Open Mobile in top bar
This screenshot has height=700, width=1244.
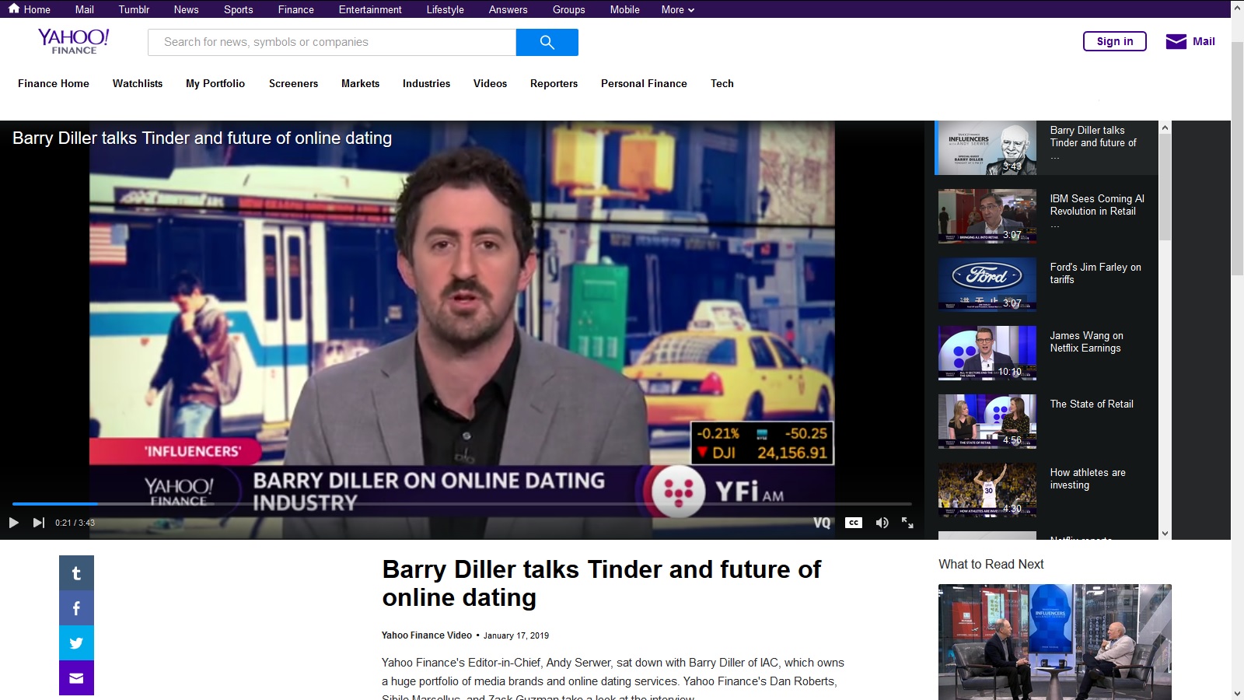point(625,9)
